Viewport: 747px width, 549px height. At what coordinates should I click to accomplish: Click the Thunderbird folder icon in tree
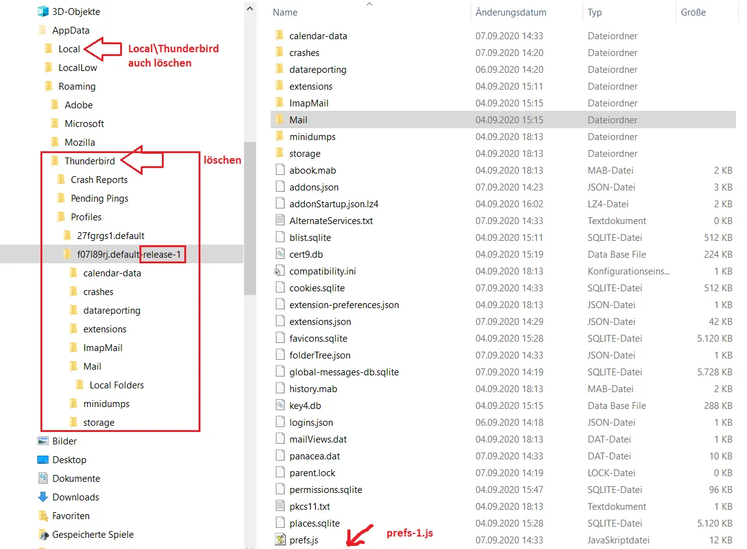tap(55, 161)
